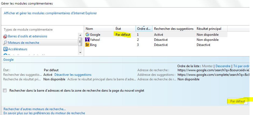Sort by the État column header

coord(118,29)
